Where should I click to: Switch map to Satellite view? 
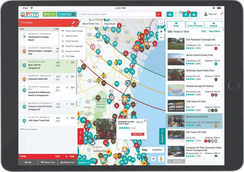[x=157, y=150]
